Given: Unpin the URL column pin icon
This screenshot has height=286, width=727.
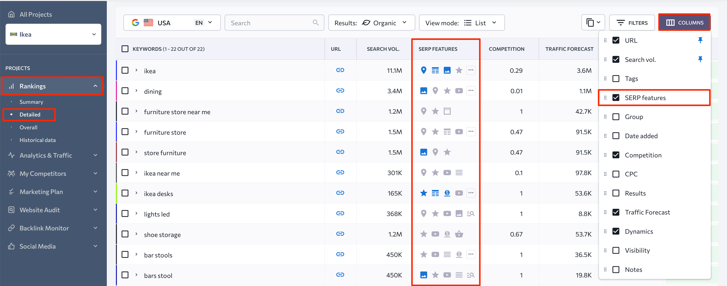Looking at the screenshot, I should 700,40.
